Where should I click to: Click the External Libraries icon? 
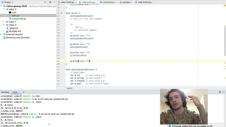click(4, 34)
